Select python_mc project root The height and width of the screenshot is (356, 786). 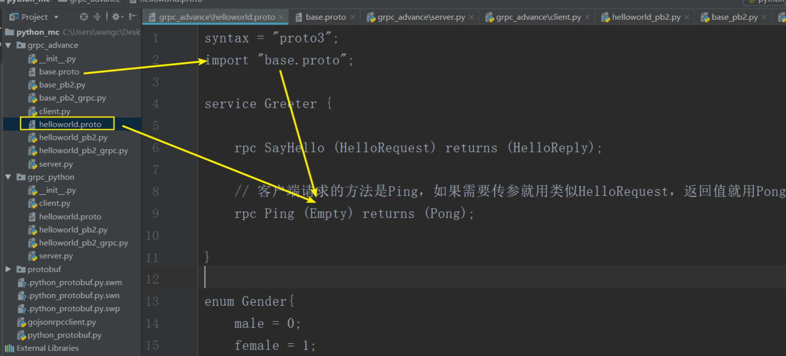[x=38, y=32]
